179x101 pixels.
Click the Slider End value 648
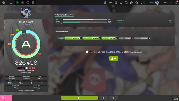[35, 88]
